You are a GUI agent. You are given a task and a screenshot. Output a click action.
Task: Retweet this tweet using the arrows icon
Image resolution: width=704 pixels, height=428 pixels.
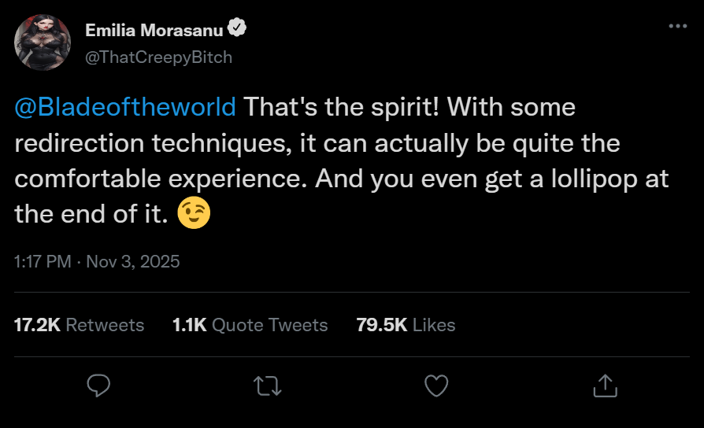(x=267, y=386)
